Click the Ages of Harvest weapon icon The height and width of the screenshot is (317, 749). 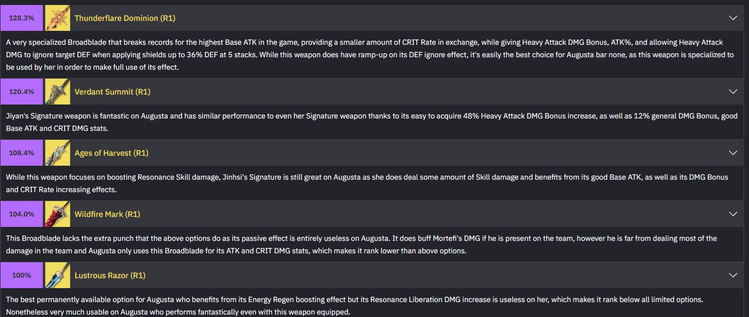coord(58,153)
